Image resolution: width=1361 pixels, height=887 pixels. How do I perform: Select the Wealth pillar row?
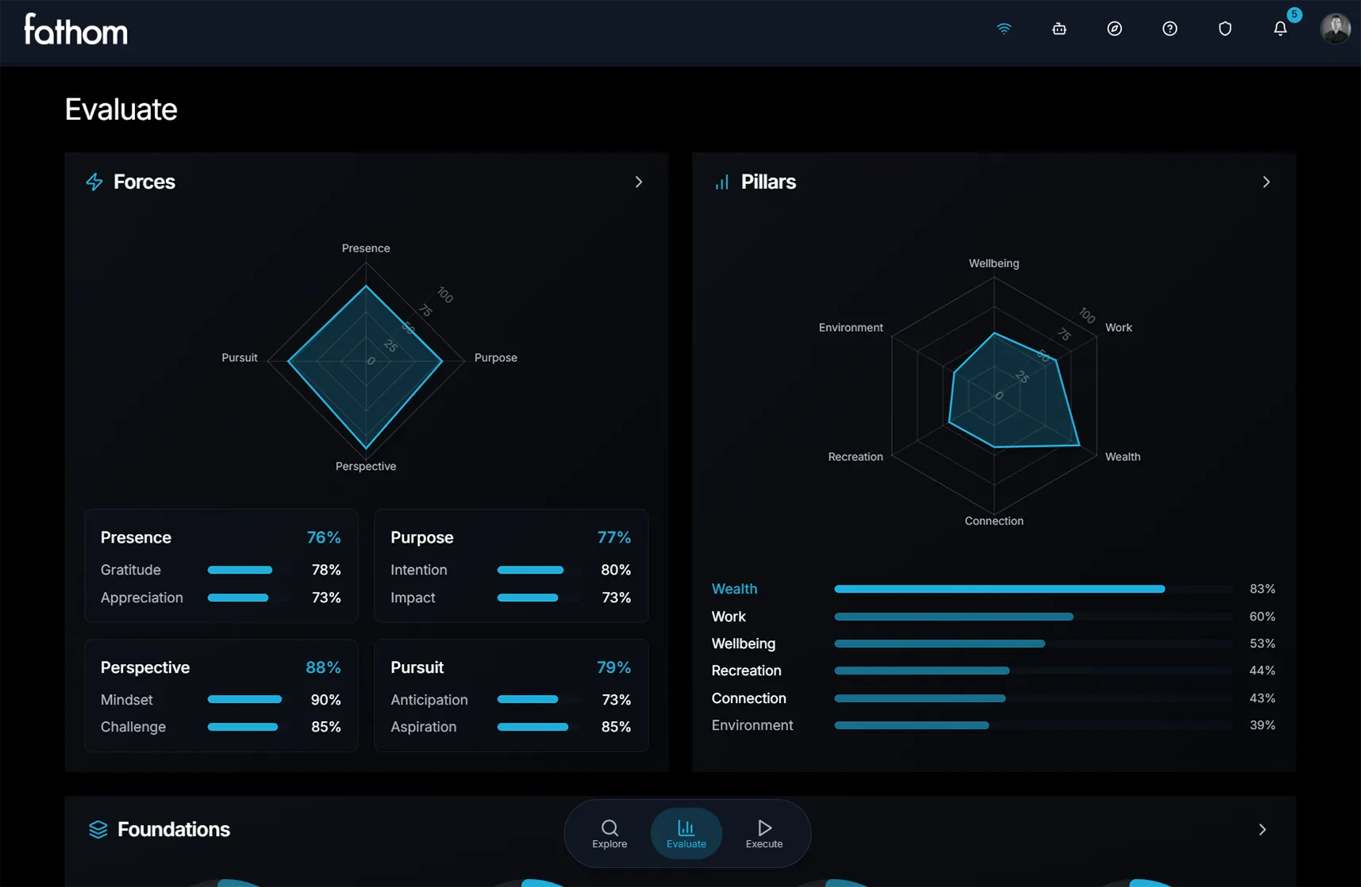point(734,589)
